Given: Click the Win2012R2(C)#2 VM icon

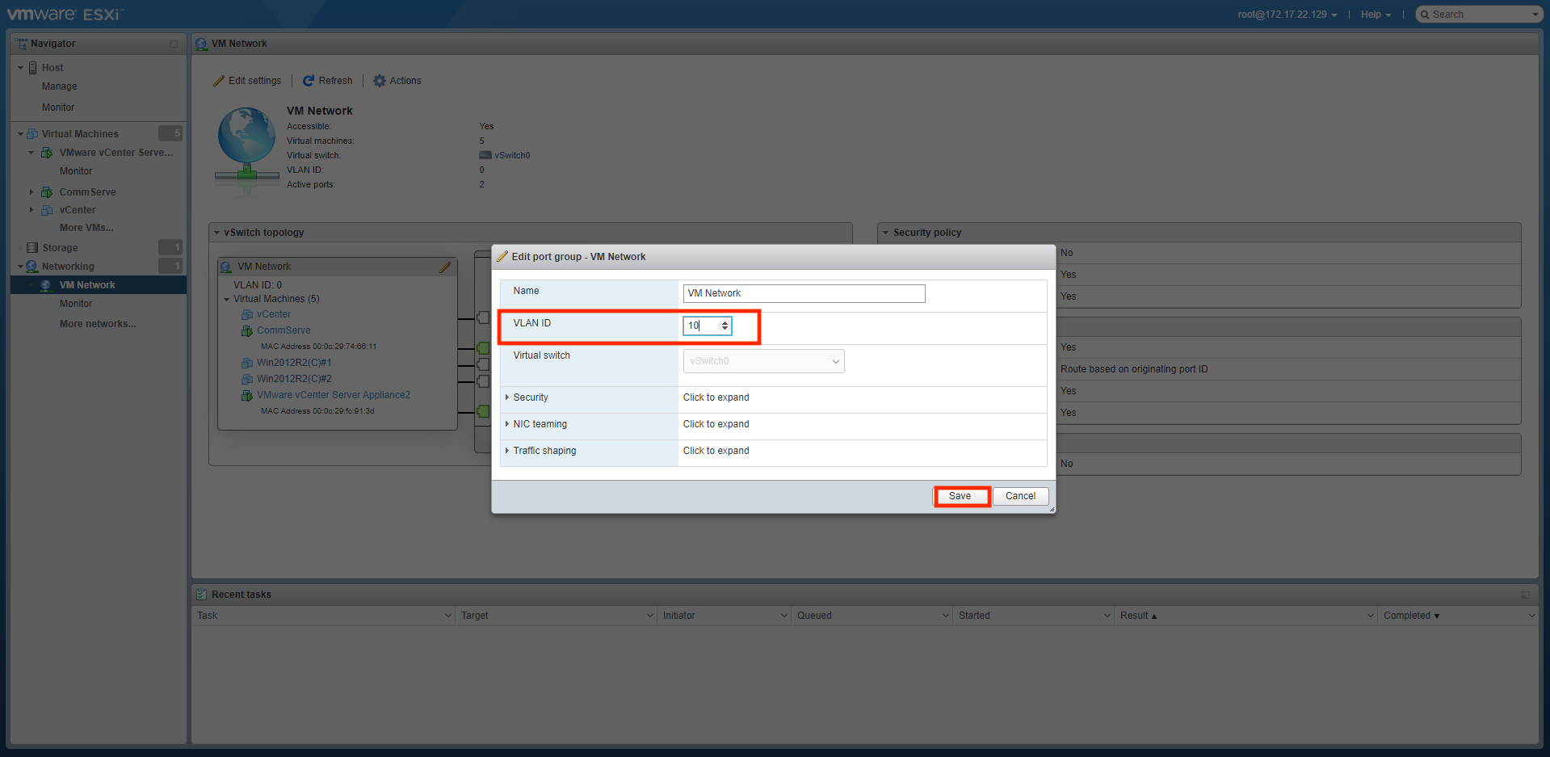Looking at the screenshot, I should [x=247, y=379].
